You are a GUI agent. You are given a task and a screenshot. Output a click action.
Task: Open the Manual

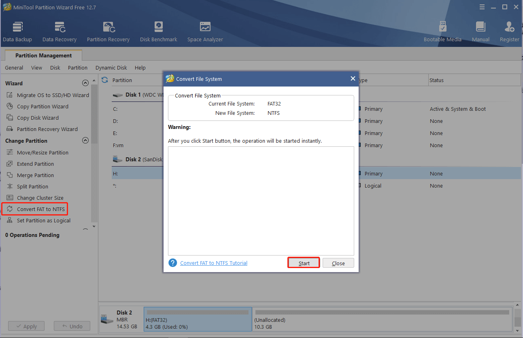point(480,32)
